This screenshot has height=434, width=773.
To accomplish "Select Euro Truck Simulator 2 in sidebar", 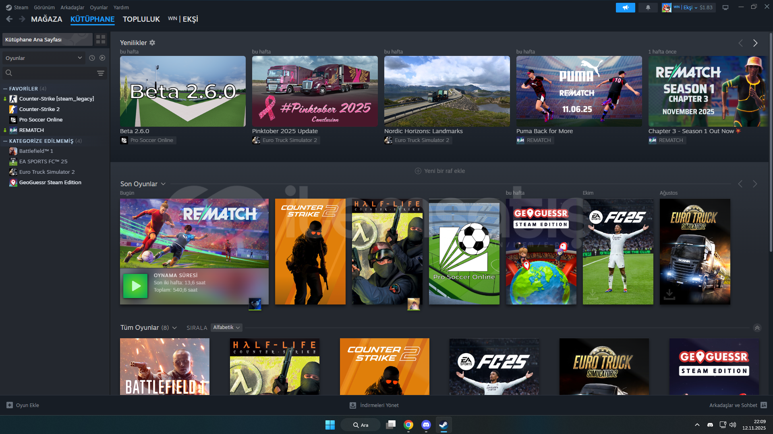I will pyautogui.click(x=47, y=172).
